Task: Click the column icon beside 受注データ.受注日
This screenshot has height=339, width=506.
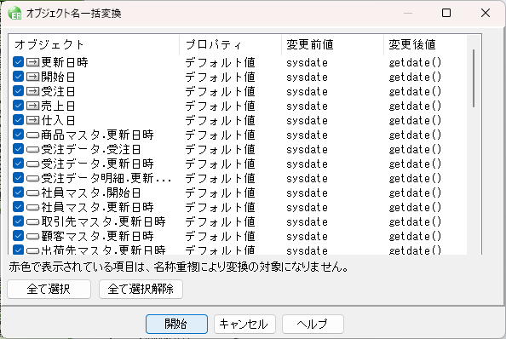Action: 32,150
